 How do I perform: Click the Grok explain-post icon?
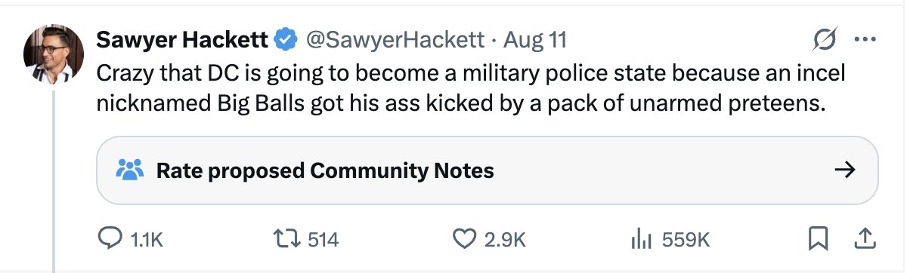tap(822, 39)
